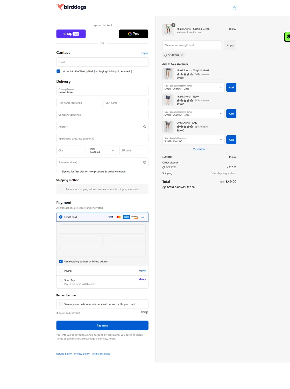Add Gym Shorts Gray to order
The width and height of the screenshot is (290, 389).
(231, 140)
